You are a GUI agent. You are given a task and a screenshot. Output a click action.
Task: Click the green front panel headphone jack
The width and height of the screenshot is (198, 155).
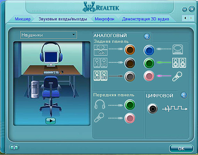(130, 105)
